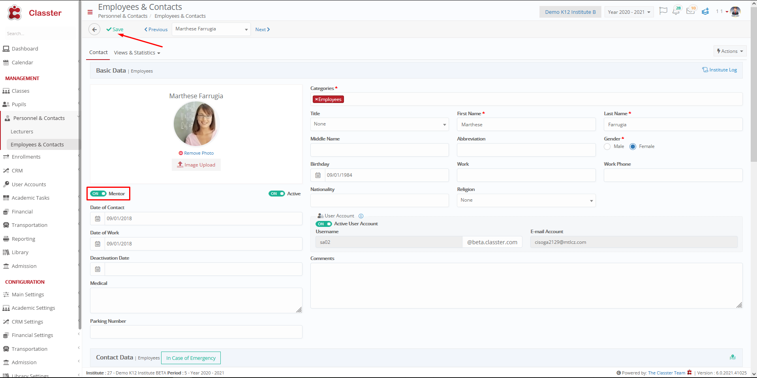Click the First Name field
The image size is (757, 378).
click(x=526, y=125)
